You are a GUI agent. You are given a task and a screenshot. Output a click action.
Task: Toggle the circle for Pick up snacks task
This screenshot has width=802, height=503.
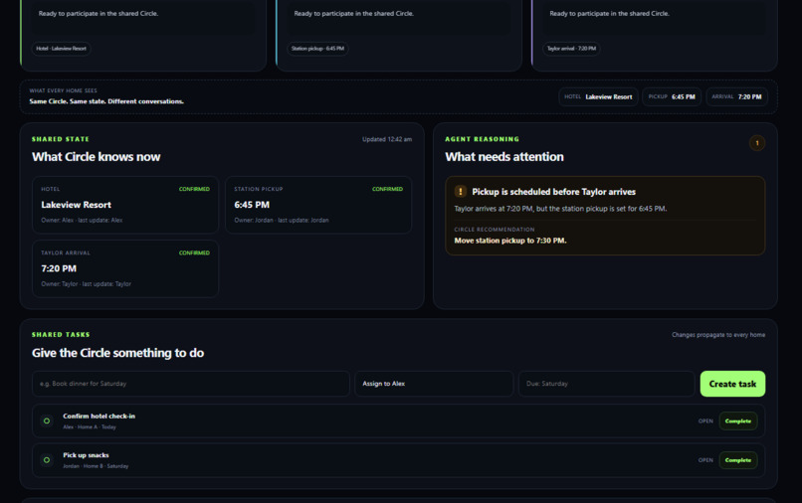click(47, 460)
